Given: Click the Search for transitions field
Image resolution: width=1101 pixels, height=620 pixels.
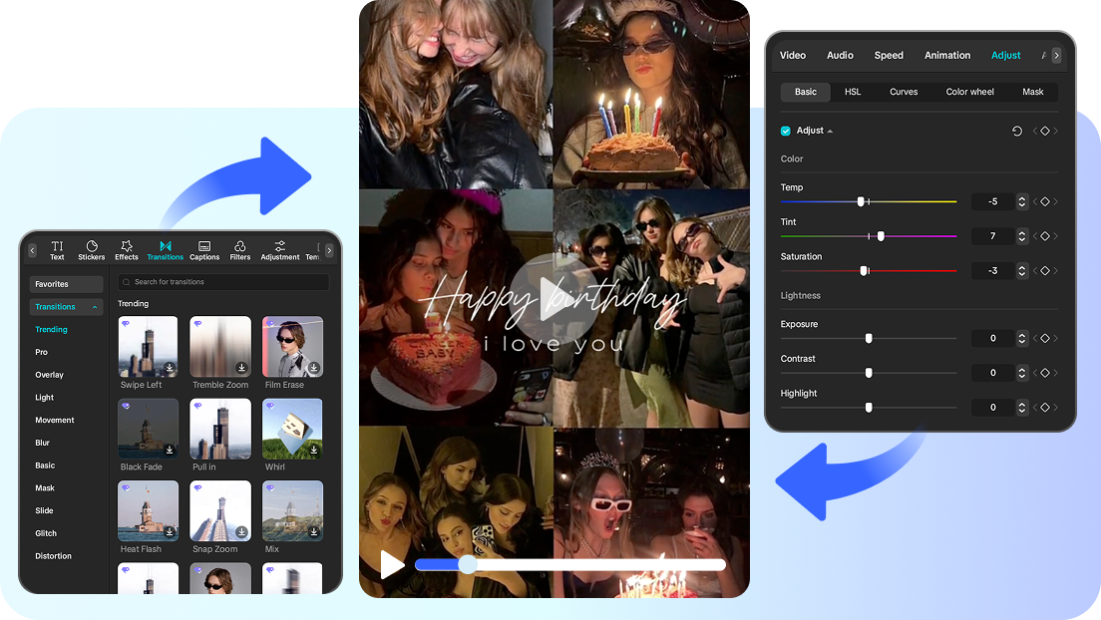Looking at the screenshot, I should pos(223,282).
